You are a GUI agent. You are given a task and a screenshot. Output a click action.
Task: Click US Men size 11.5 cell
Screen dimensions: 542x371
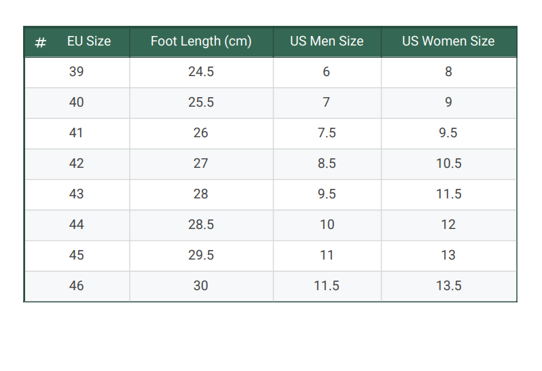pyautogui.click(x=327, y=286)
